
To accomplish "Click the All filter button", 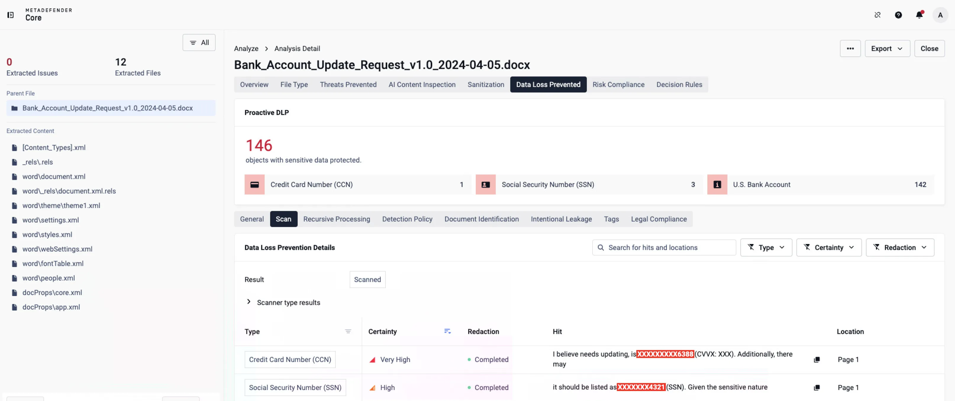I will pyautogui.click(x=199, y=43).
